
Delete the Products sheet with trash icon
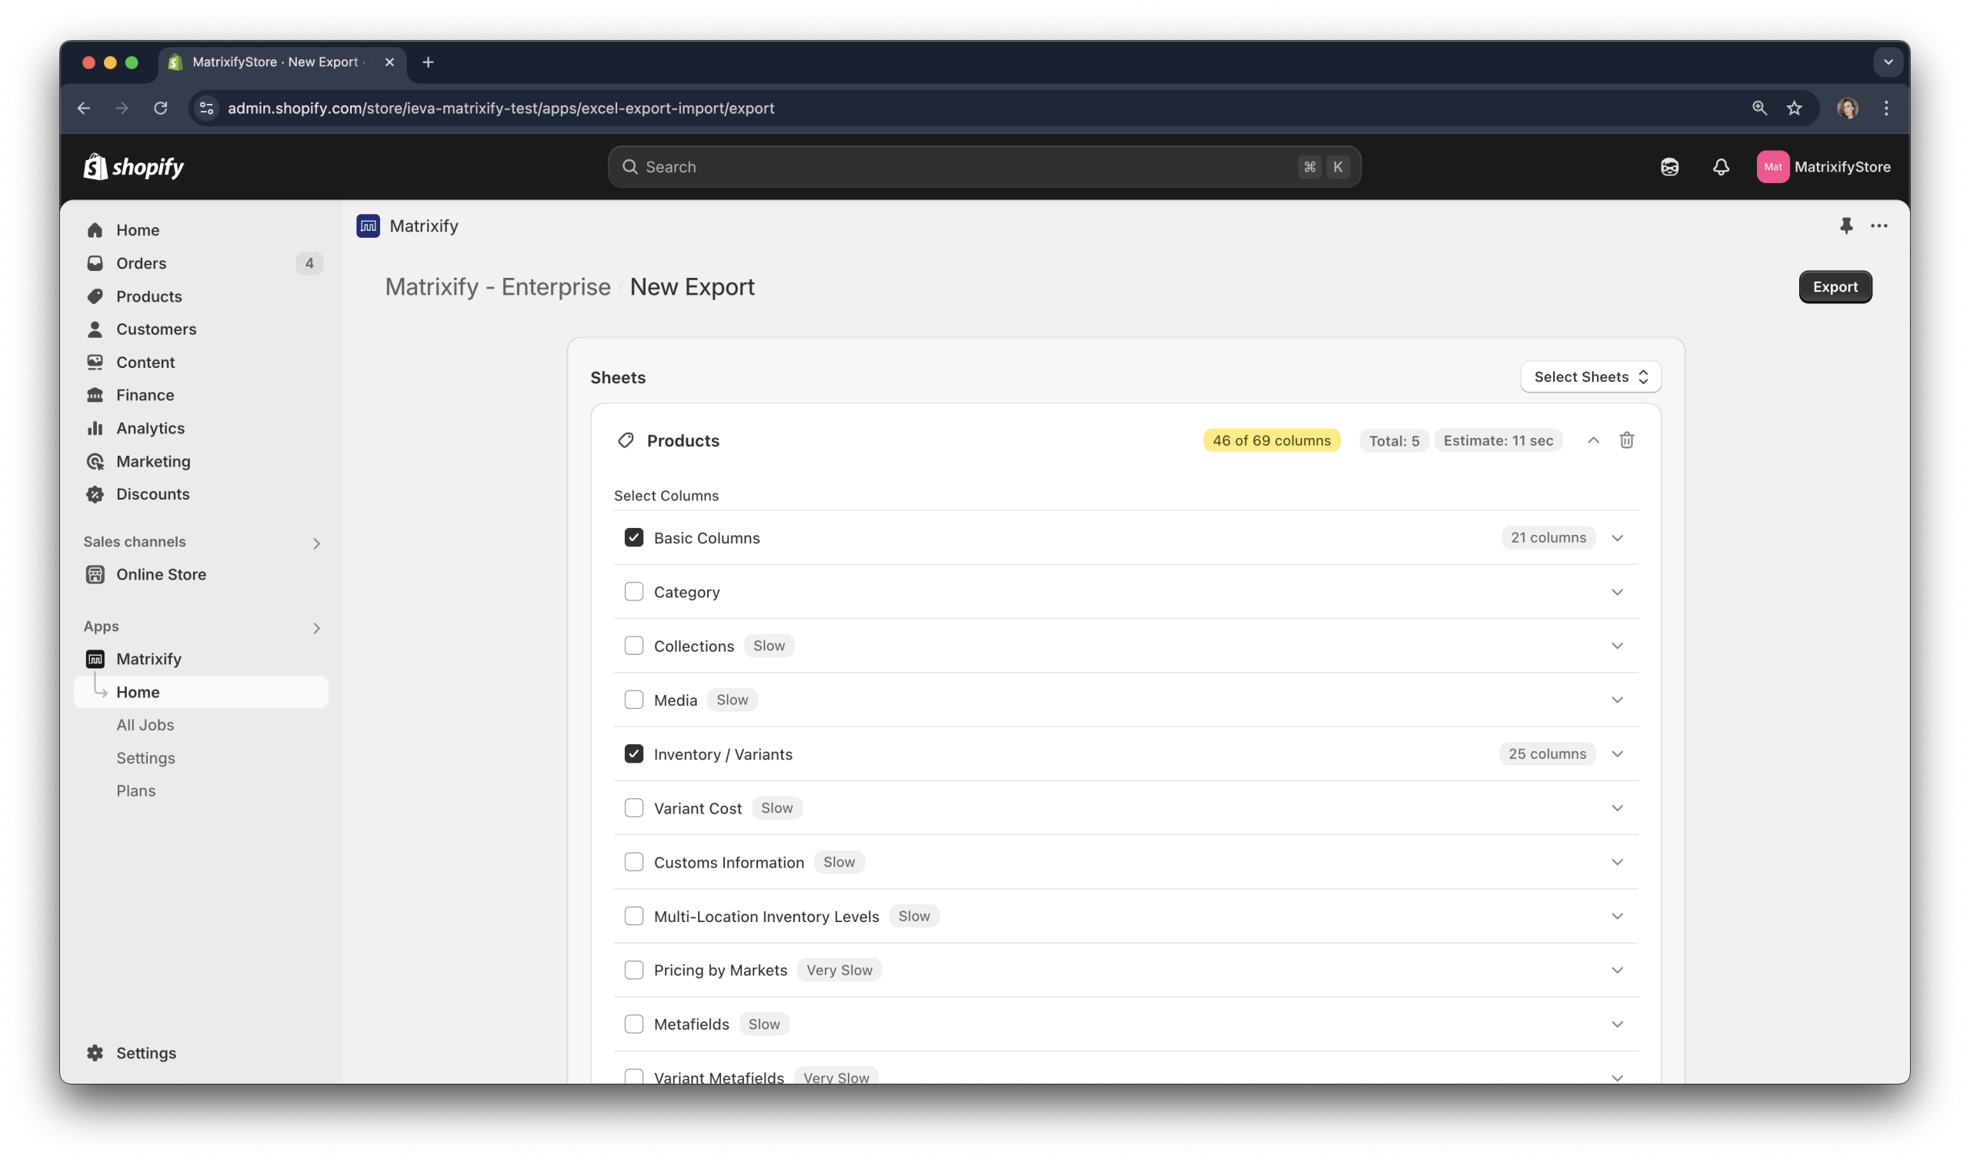tap(1626, 439)
